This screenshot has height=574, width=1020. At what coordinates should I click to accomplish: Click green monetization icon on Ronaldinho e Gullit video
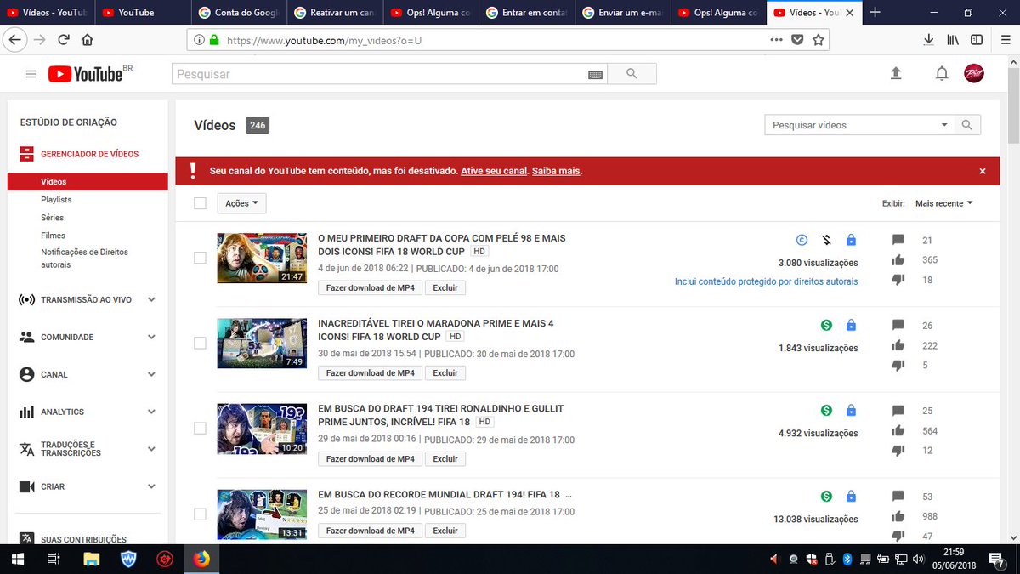(826, 411)
